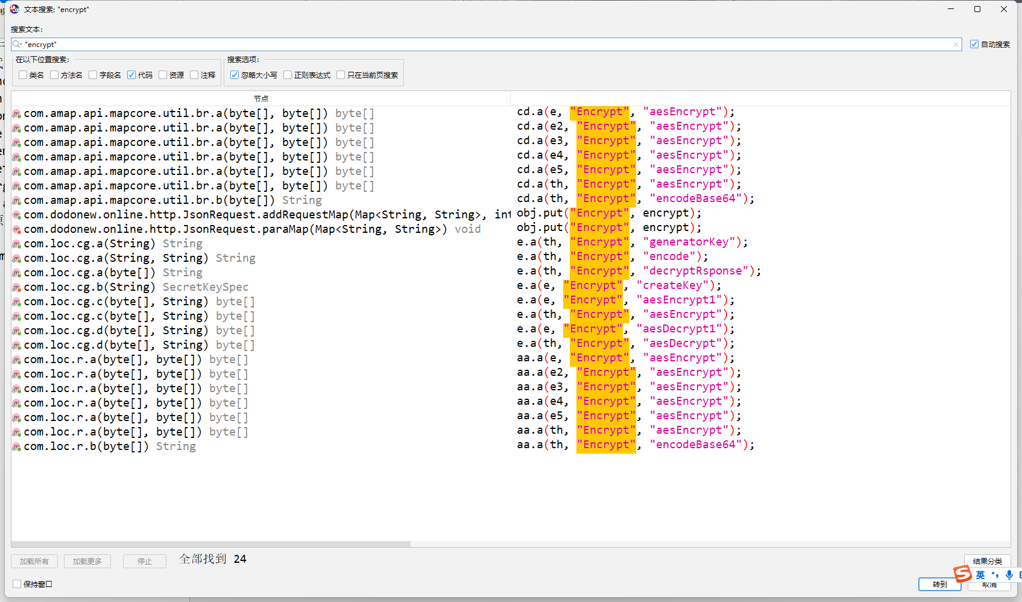Enable the 字段名 field name checkbox
Image resolution: width=1022 pixels, height=602 pixels.
tap(93, 75)
